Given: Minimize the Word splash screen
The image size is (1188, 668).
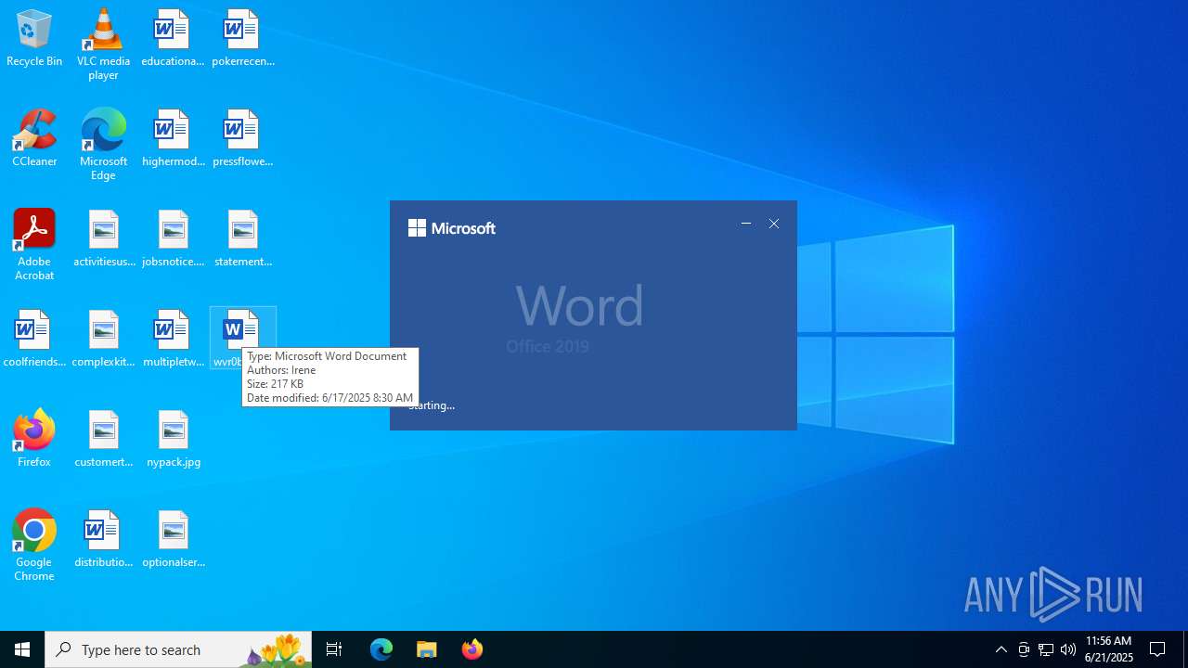Looking at the screenshot, I should [x=746, y=224].
